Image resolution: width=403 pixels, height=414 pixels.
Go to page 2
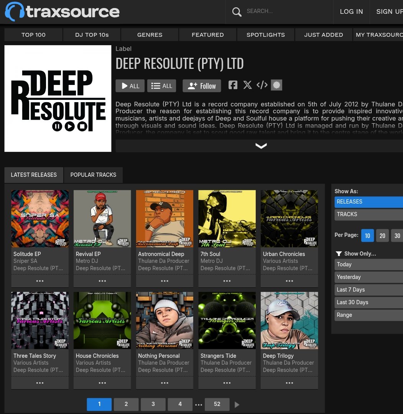(x=126, y=404)
